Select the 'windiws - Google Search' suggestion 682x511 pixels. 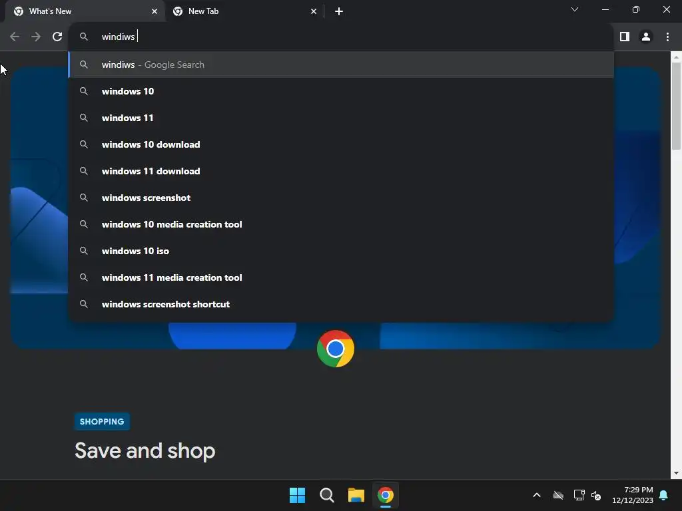[x=341, y=65]
